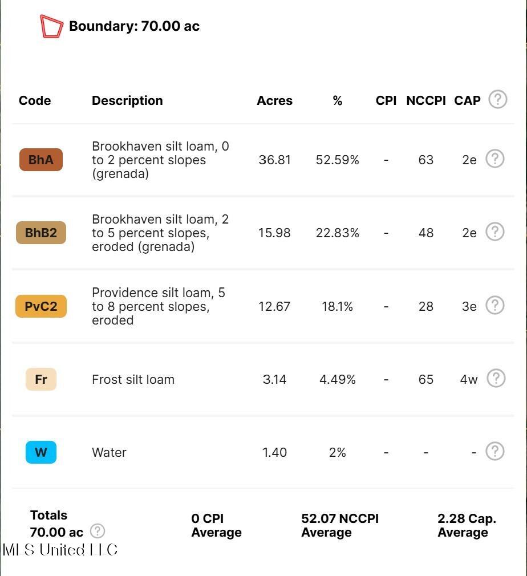527x576 pixels.
Task: Click the blue W water badge
Action: (41, 452)
